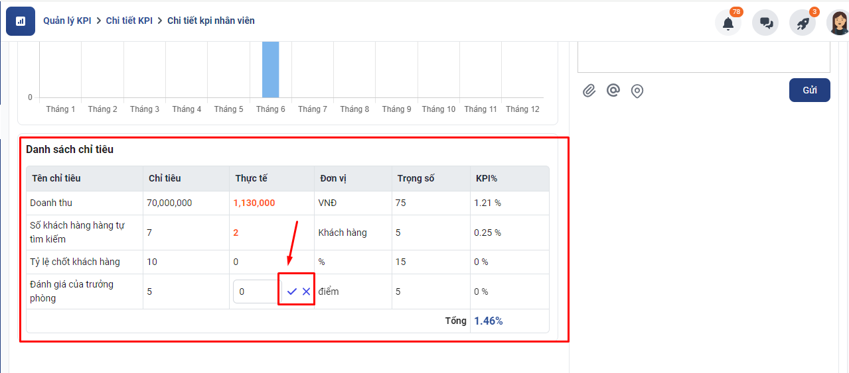
Task: Cancel editing with the X icon
Action: click(x=306, y=292)
